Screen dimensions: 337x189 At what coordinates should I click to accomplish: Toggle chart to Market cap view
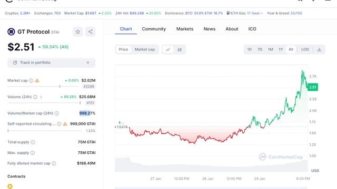click(x=145, y=49)
